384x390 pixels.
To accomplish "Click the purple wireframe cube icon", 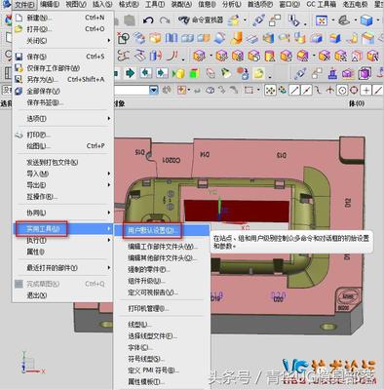I will (x=365, y=73).
